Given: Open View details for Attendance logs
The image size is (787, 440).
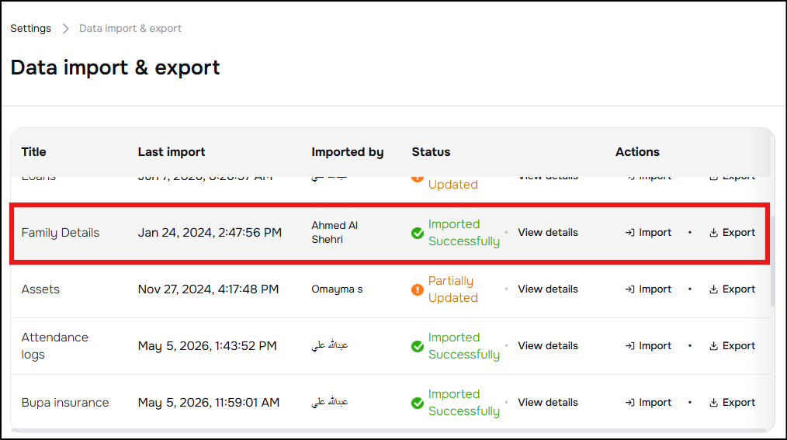Looking at the screenshot, I should click(x=548, y=346).
